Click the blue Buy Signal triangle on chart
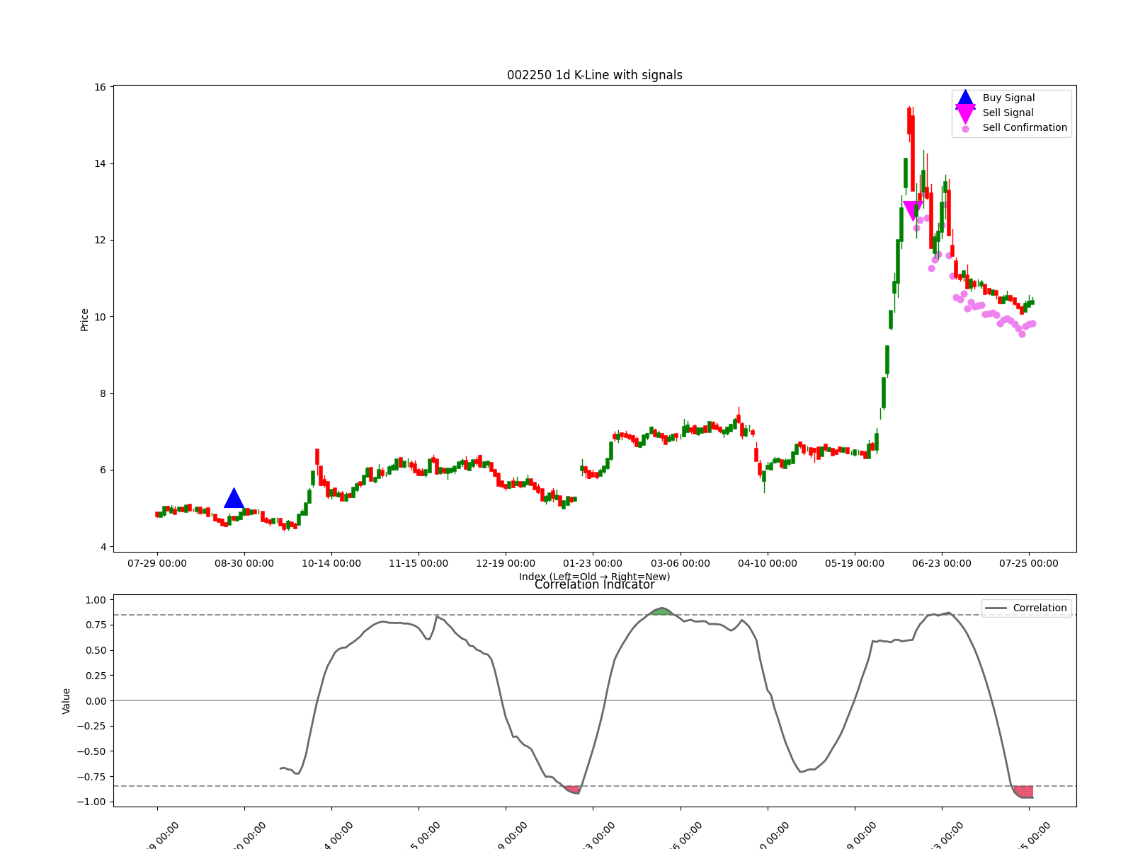 [x=234, y=498]
